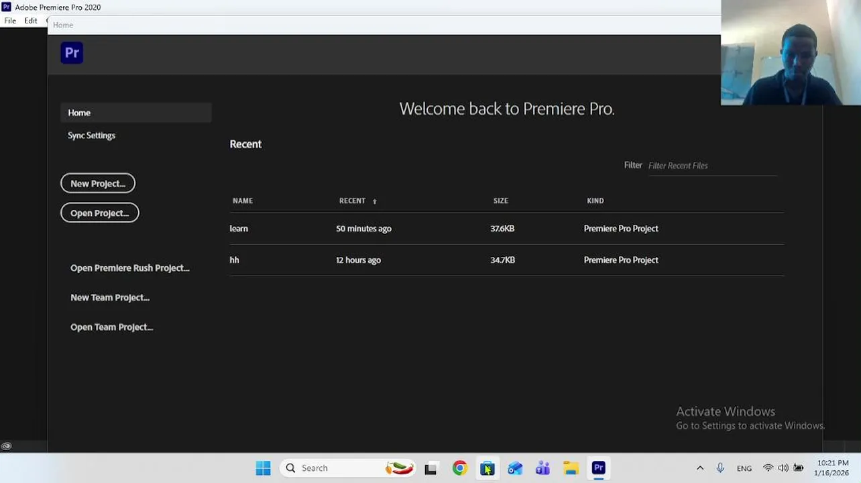
Task: Click the New Project... button
Action: [x=98, y=183]
